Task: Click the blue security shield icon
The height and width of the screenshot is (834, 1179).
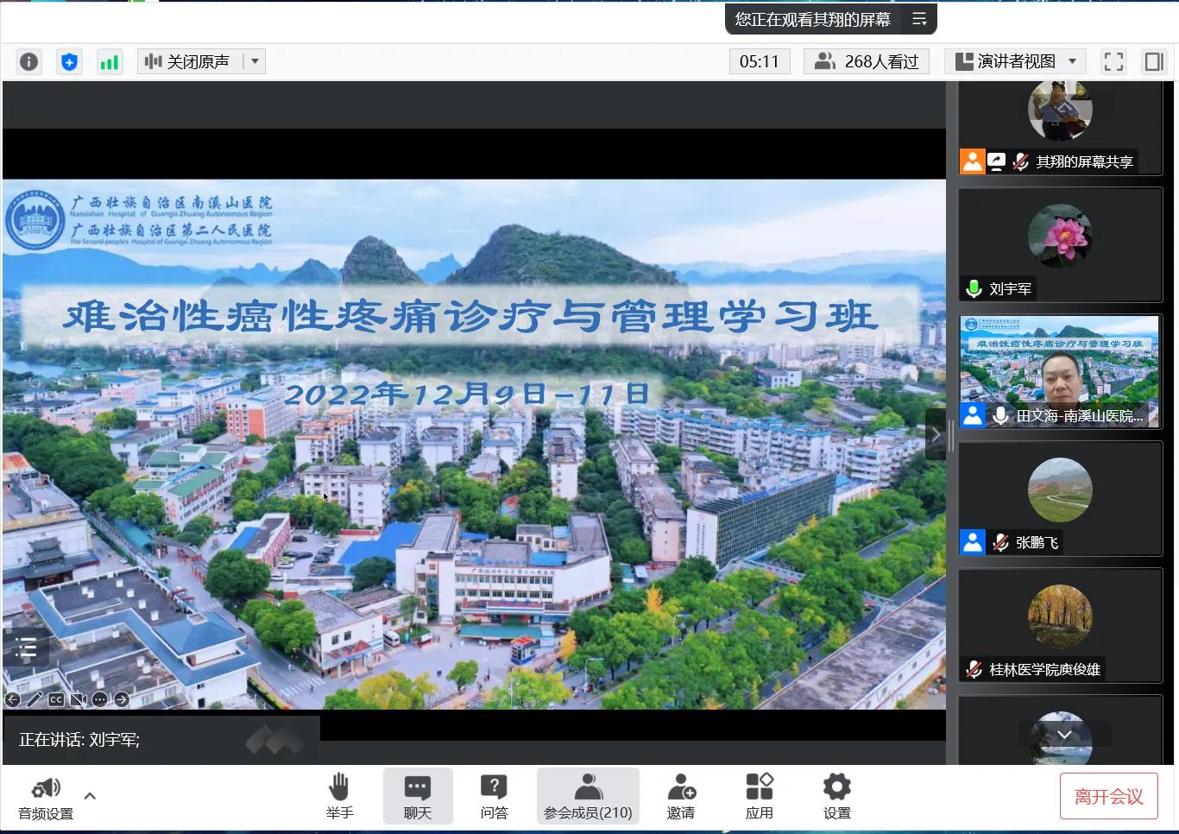Action: (x=69, y=61)
